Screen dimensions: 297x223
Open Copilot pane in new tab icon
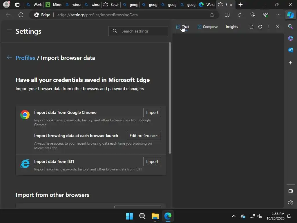[x=251, y=27]
